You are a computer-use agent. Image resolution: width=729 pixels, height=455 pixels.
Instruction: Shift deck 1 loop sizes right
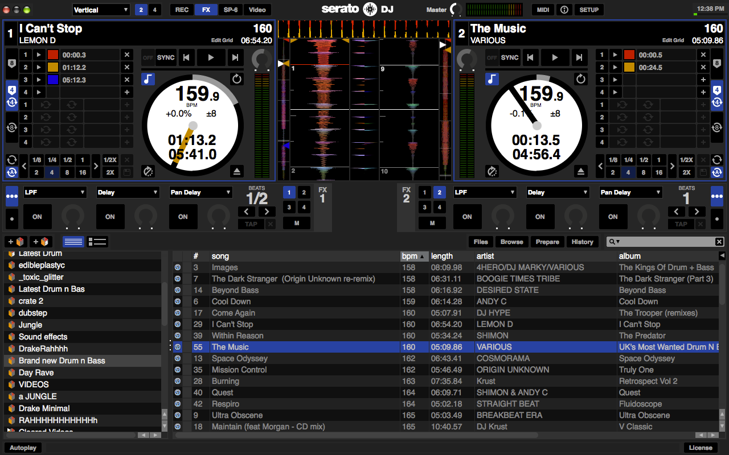tap(96, 166)
